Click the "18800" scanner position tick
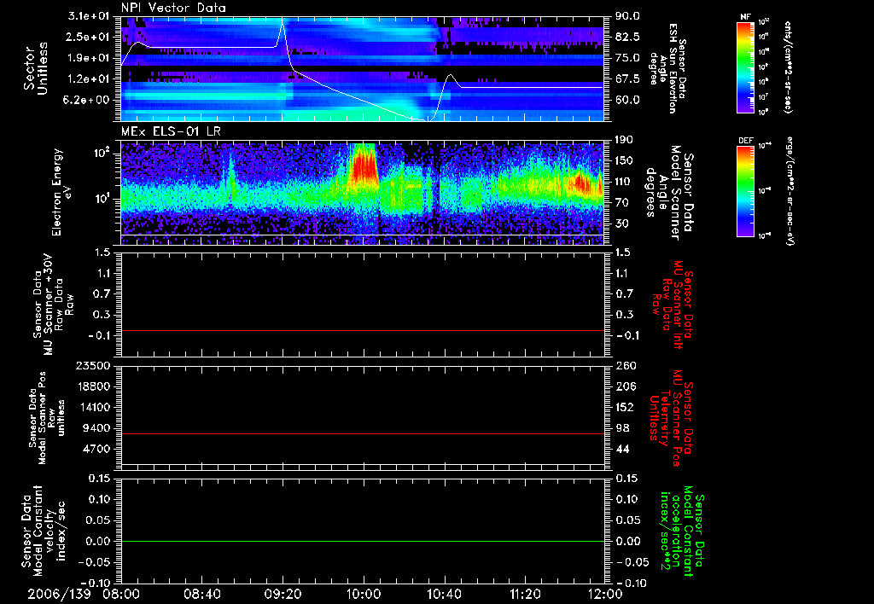Viewport: 874px width, 604px height. [95, 386]
